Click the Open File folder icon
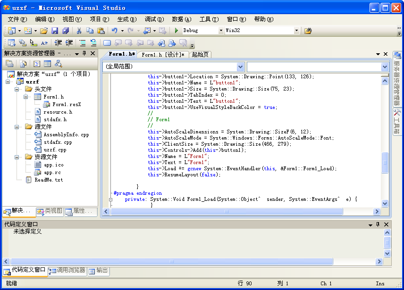This screenshot has height=290, width=404. tap(44, 31)
